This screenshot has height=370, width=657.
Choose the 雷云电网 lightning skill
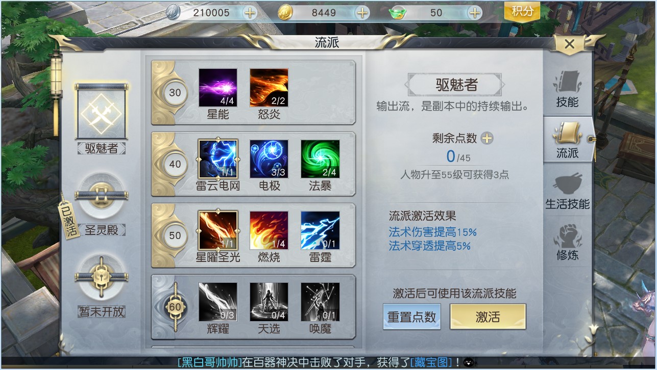[x=218, y=159]
